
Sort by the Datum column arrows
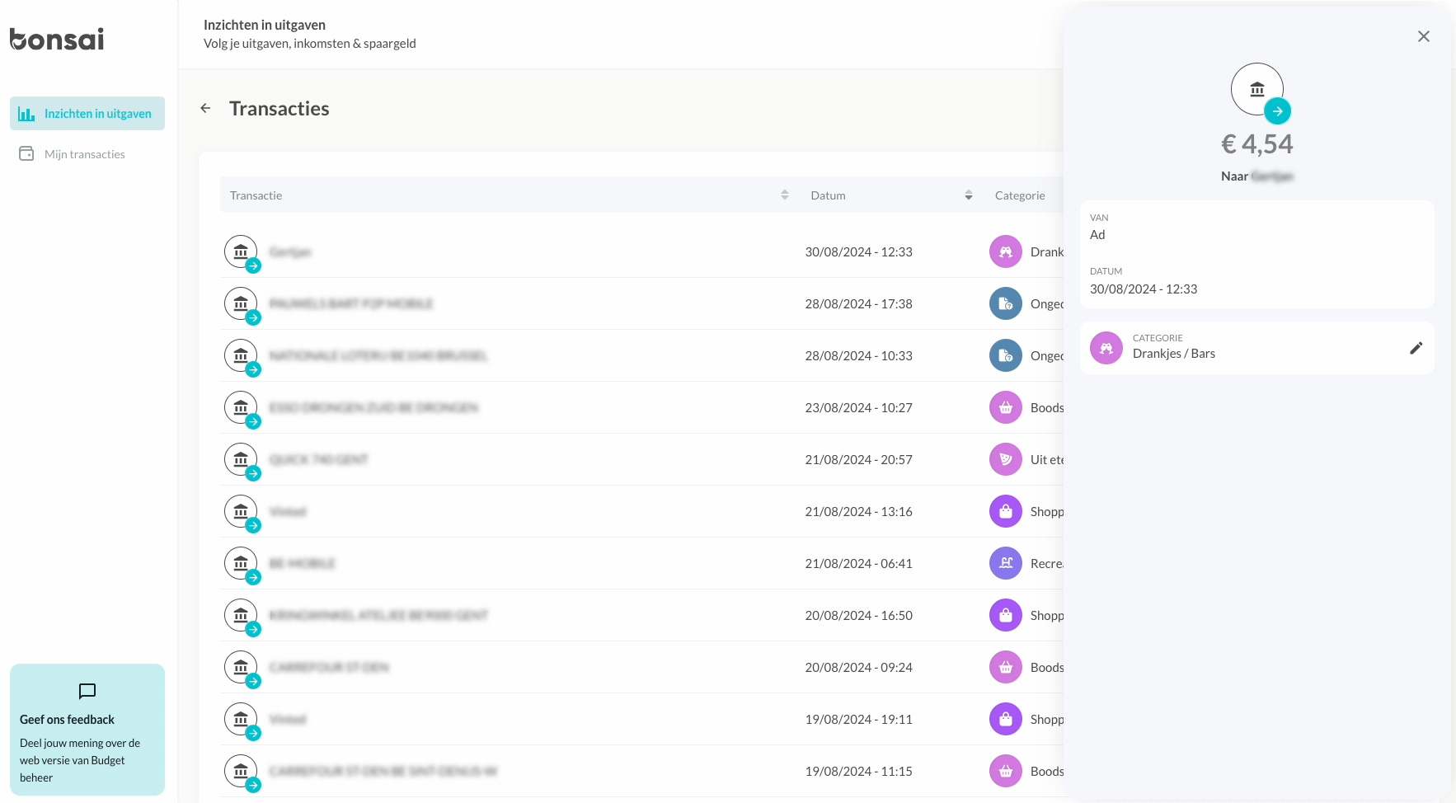click(969, 195)
